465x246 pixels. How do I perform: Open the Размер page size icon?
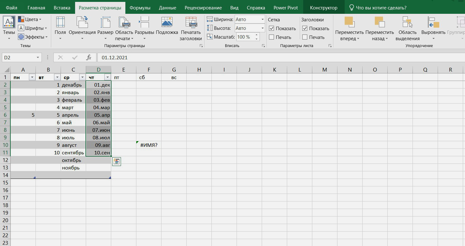pos(105,23)
